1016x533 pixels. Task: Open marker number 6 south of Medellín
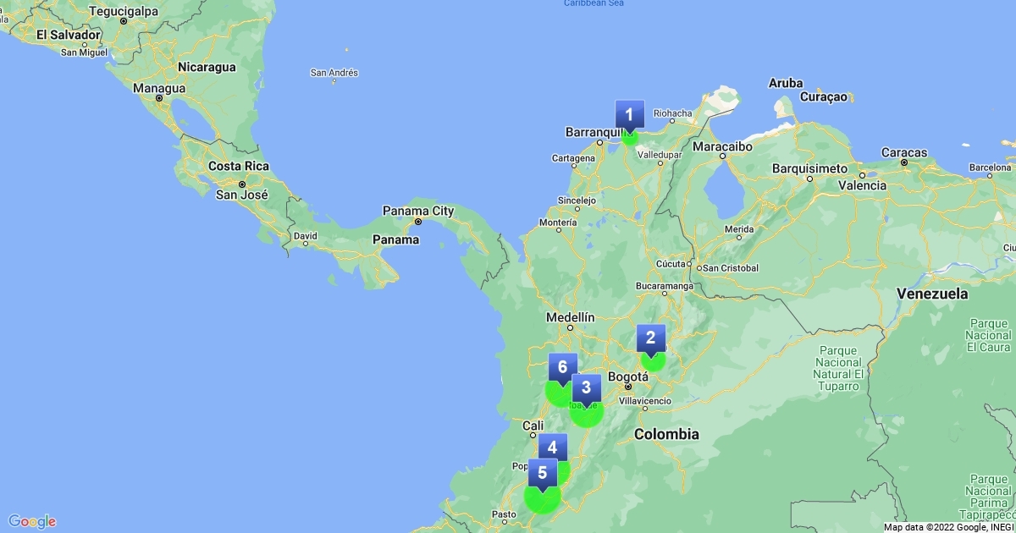562,367
